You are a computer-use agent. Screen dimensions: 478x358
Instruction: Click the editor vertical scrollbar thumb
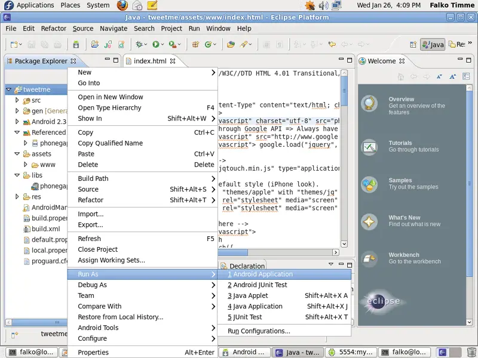pos(344,91)
